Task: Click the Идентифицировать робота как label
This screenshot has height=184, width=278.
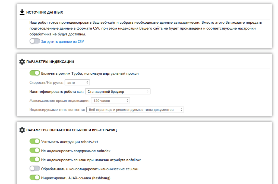Action: [56, 92]
